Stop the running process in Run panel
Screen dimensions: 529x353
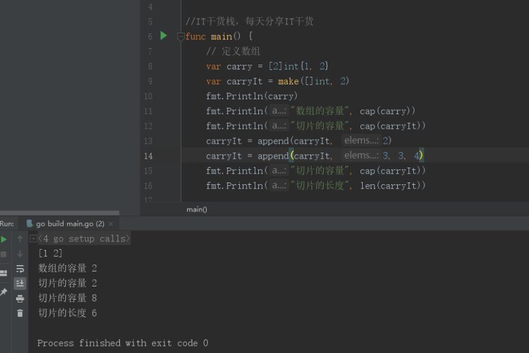coord(4,254)
